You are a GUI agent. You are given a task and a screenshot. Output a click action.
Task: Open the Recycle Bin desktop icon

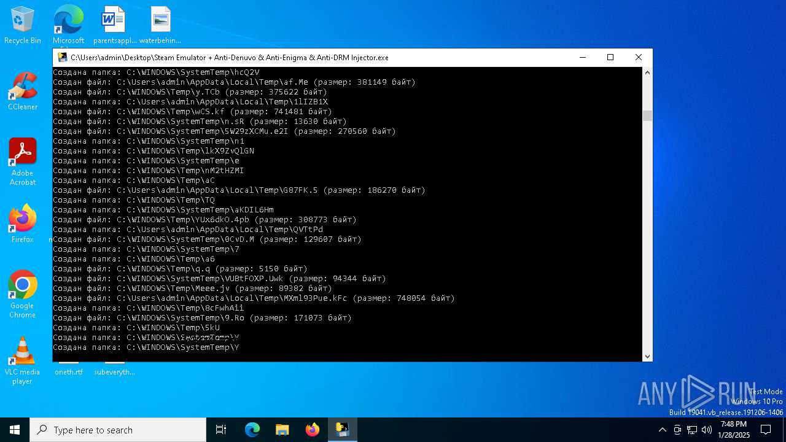click(23, 26)
